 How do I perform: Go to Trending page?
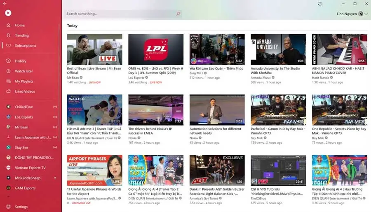click(x=22, y=35)
